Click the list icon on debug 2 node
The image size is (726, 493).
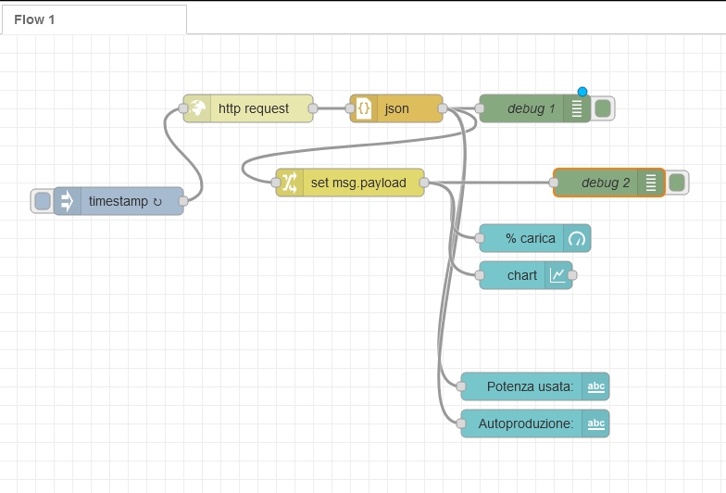pyautogui.click(x=651, y=183)
